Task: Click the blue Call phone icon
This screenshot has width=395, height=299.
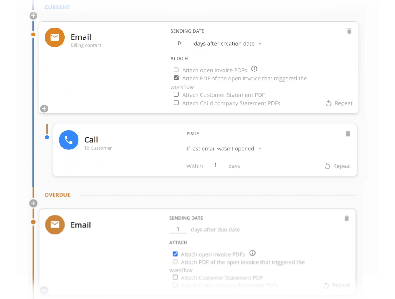Action: [x=69, y=140]
